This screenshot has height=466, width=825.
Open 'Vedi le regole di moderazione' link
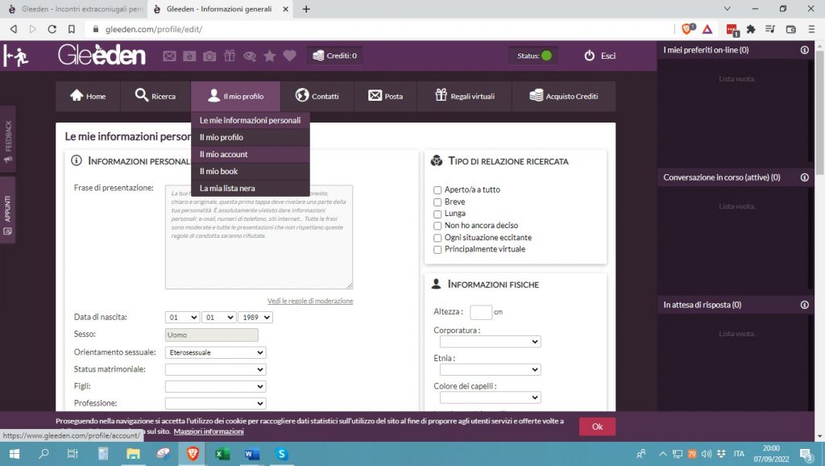[310, 301]
